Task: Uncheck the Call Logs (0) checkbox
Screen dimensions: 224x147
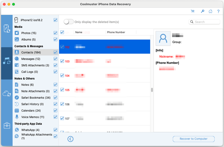Action: pos(55,72)
